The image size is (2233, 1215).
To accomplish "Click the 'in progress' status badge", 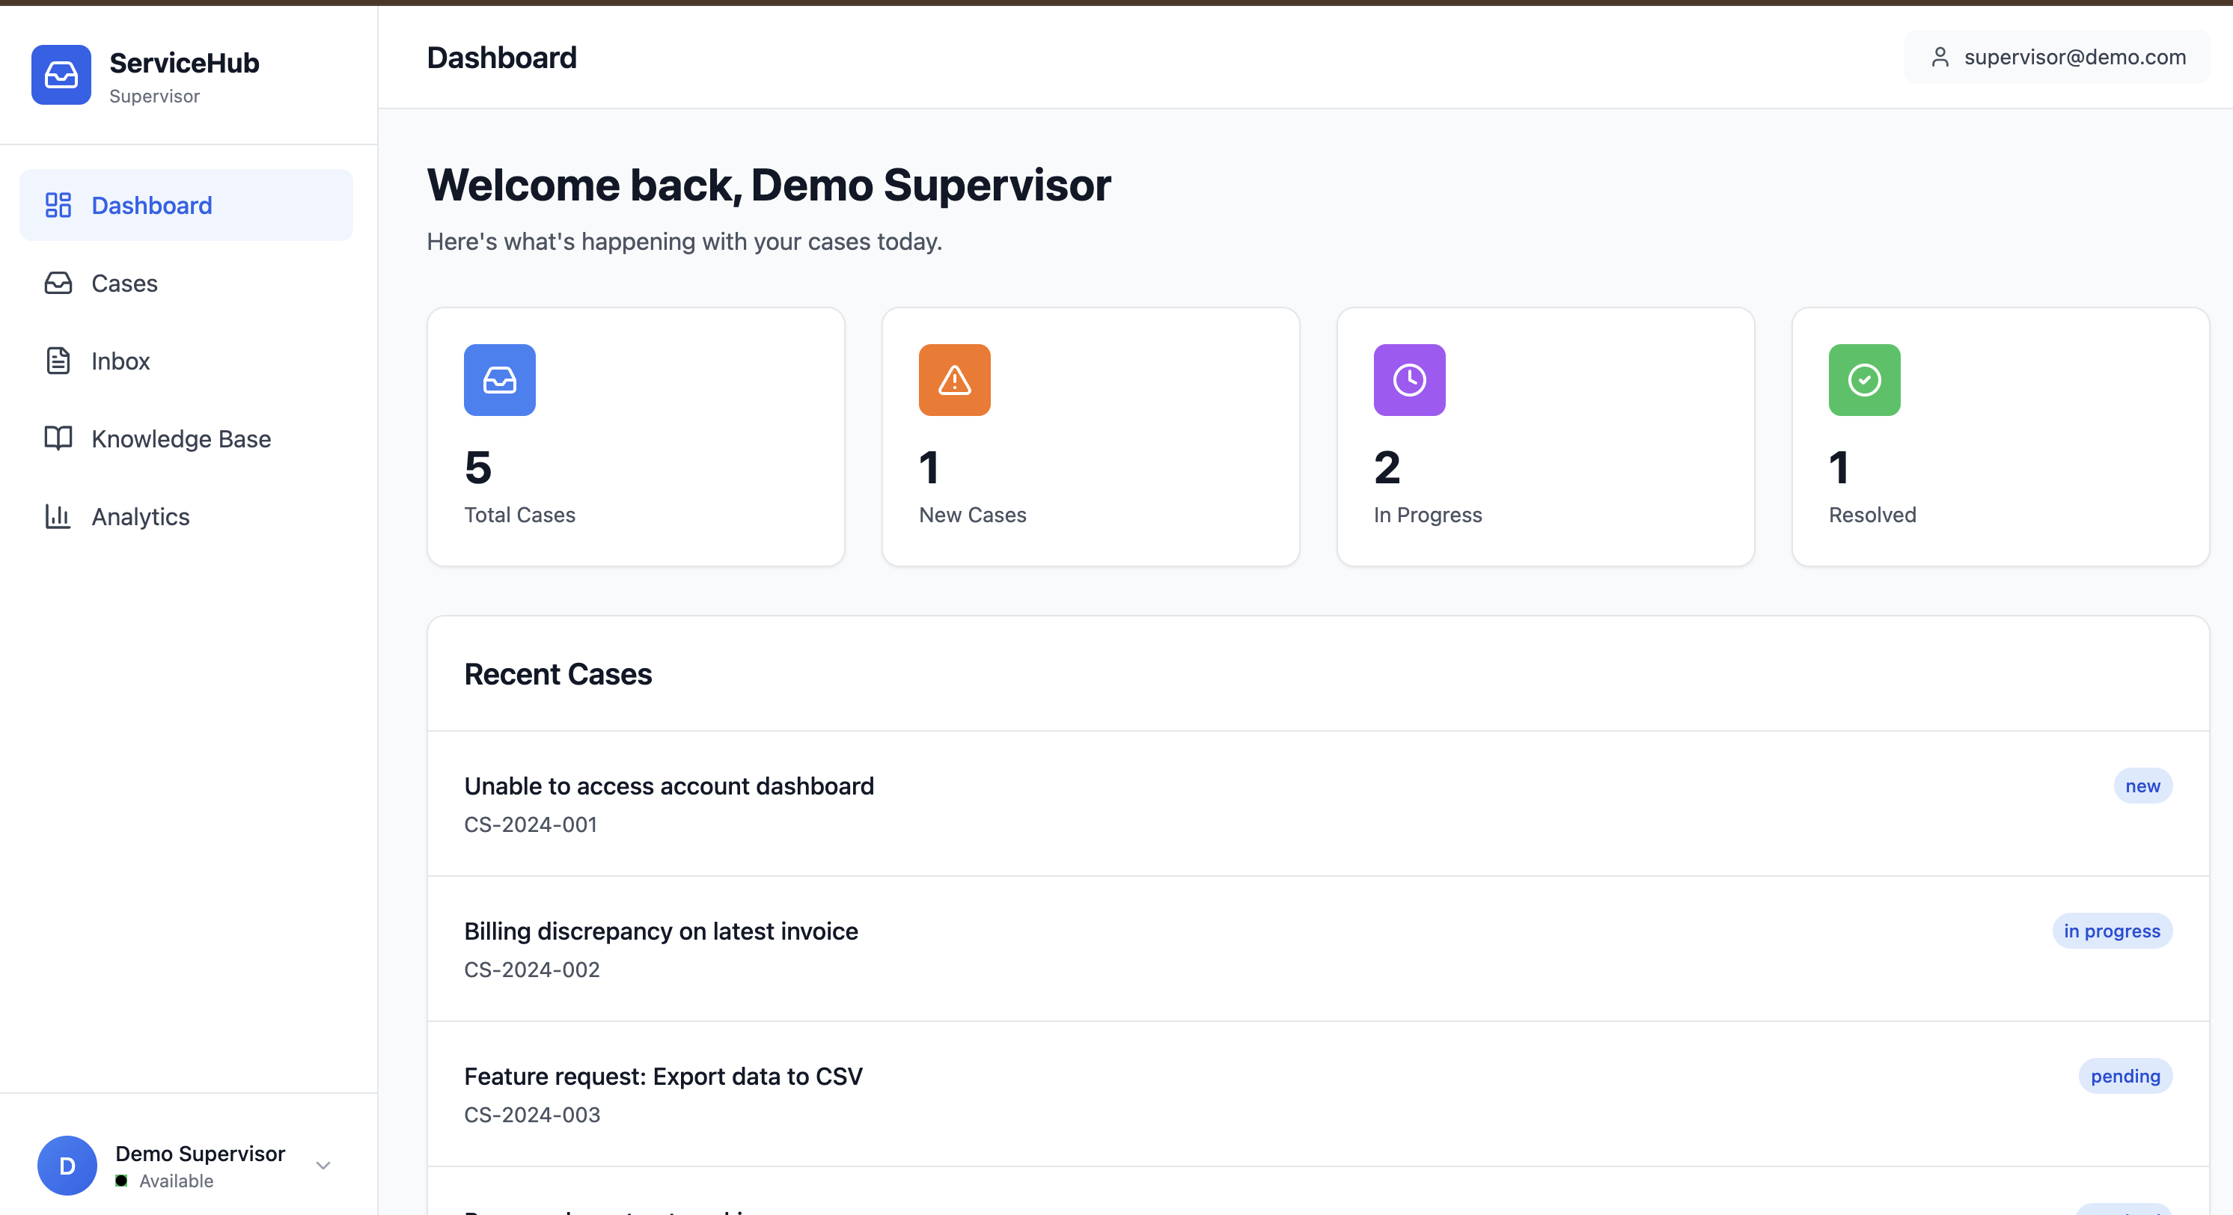I will point(2112,931).
